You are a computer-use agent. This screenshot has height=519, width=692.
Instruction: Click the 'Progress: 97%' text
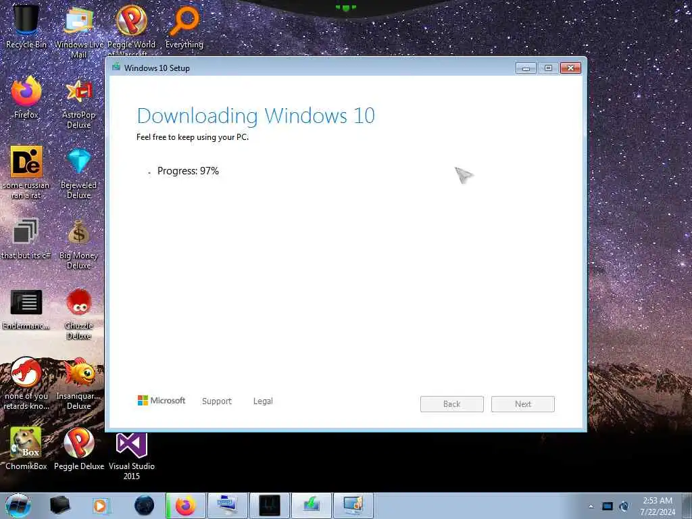188,171
